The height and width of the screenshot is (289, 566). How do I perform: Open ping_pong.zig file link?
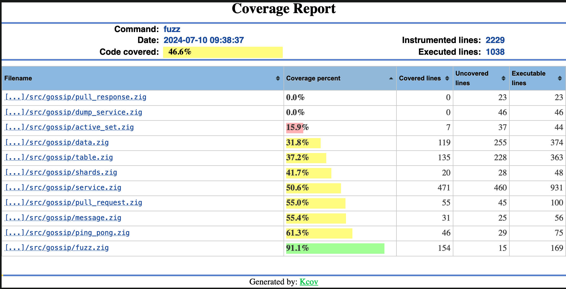click(67, 233)
